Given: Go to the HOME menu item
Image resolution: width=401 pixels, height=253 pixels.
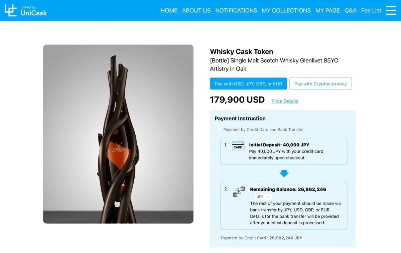Looking at the screenshot, I should click(169, 10).
